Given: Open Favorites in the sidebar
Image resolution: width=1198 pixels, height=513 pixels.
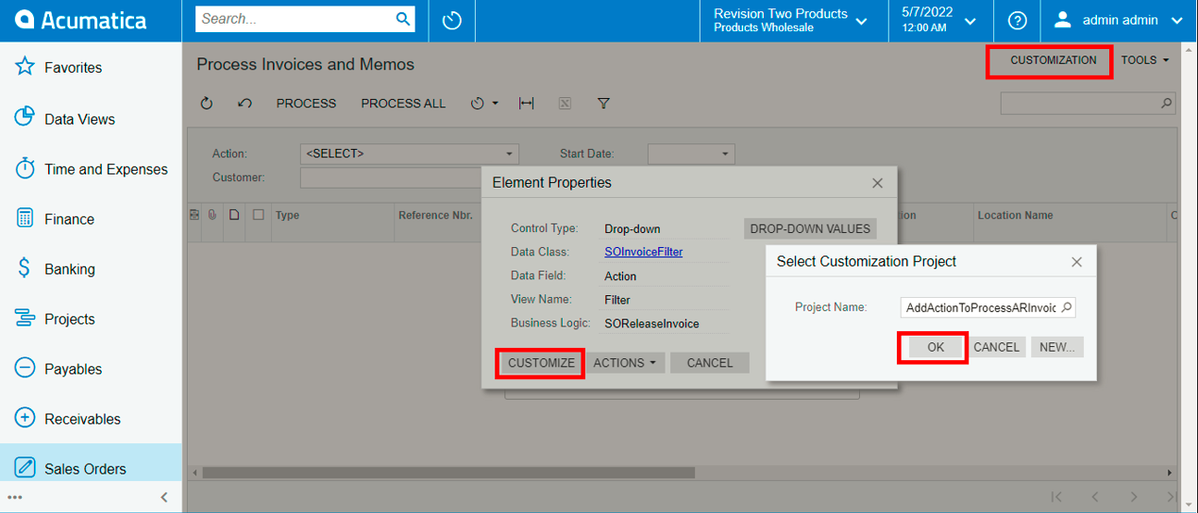Looking at the screenshot, I should 91,68.
